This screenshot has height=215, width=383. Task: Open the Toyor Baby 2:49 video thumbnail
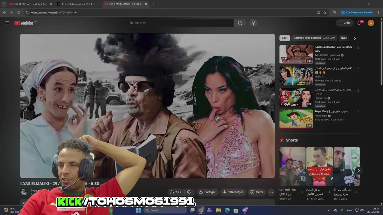(296, 119)
